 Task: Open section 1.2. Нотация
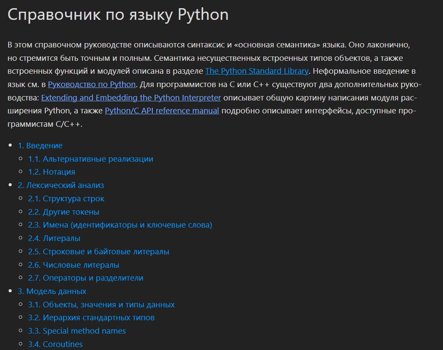pyautogui.click(x=51, y=172)
